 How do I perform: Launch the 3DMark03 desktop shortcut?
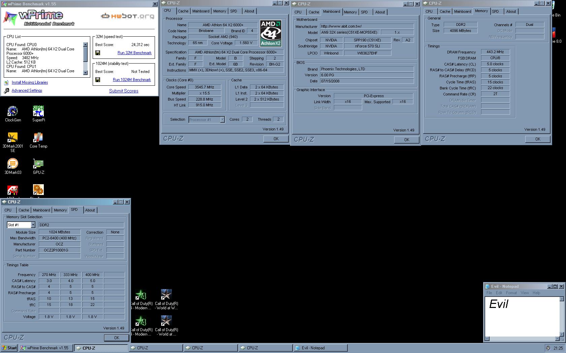coord(13,164)
